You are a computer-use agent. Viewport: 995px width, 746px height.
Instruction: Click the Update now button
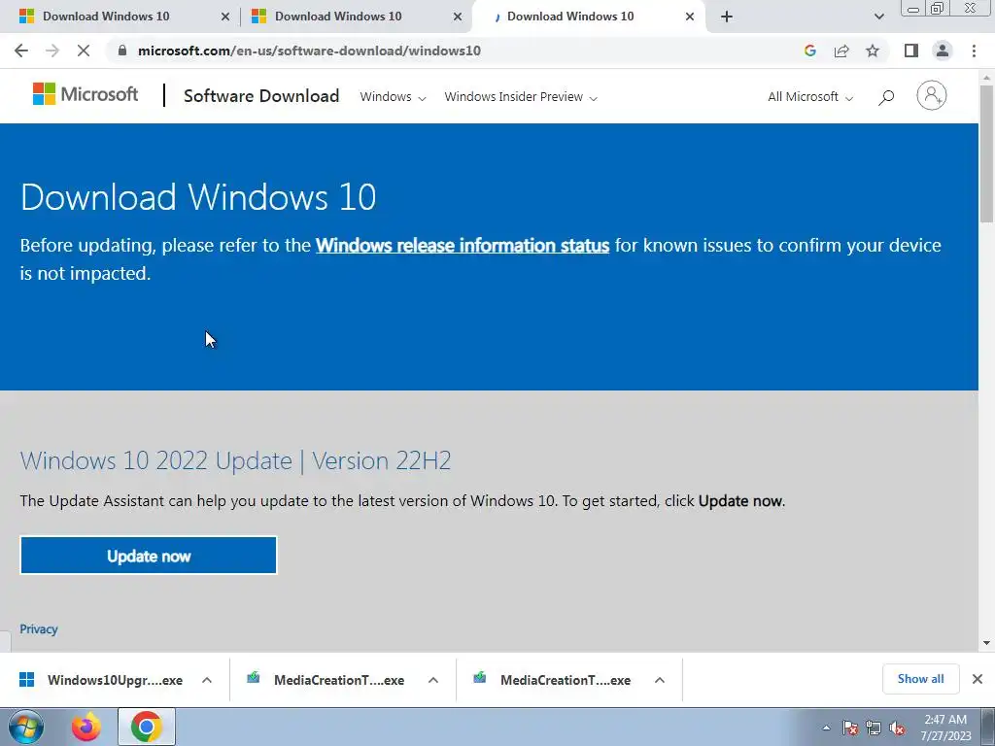click(x=149, y=556)
